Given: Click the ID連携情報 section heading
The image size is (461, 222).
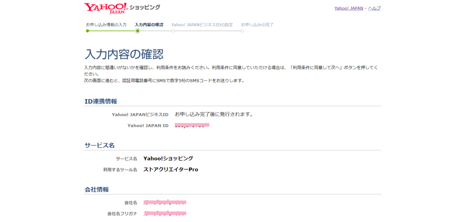Looking at the screenshot, I should coord(101,101).
